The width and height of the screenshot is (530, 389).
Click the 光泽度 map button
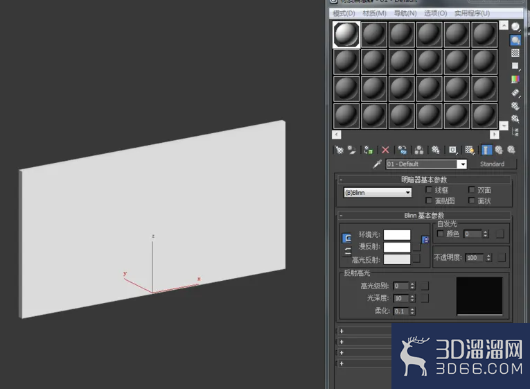[425, 298]
